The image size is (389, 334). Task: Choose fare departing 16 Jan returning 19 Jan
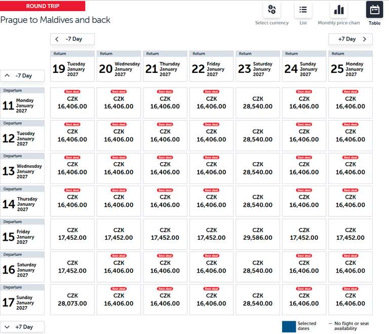tap(72, 267)
